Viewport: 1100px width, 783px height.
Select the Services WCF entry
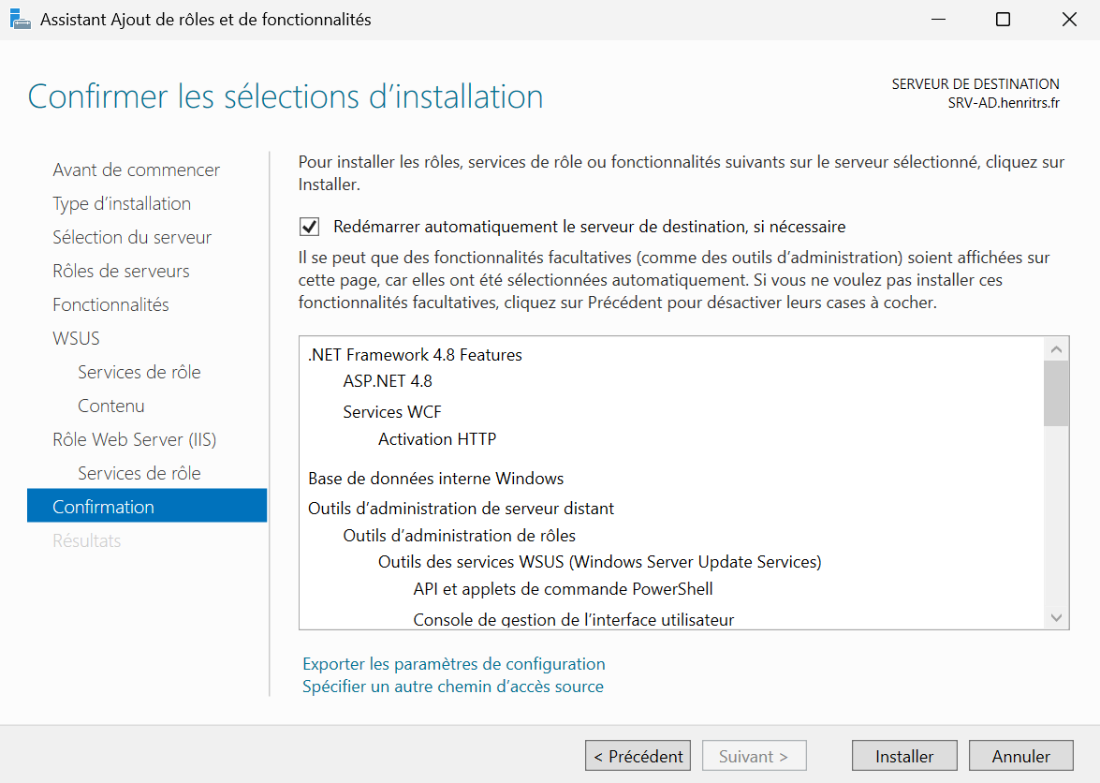click(x=392, y=412)
